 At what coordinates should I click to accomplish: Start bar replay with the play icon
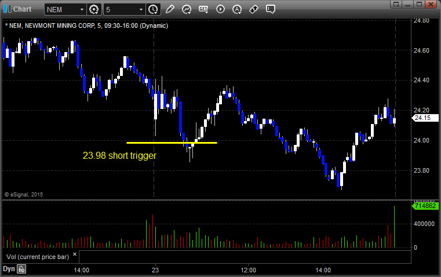tap(220, 9)
